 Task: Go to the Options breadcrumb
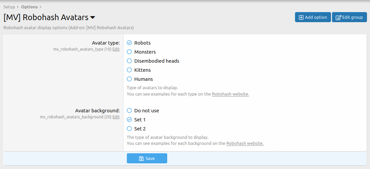29,7
